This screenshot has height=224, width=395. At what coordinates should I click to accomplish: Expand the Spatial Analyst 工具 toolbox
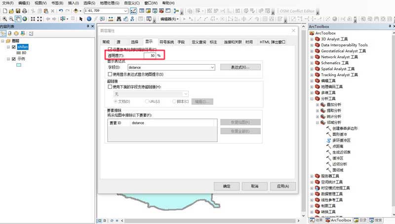(x=312, y=69)
